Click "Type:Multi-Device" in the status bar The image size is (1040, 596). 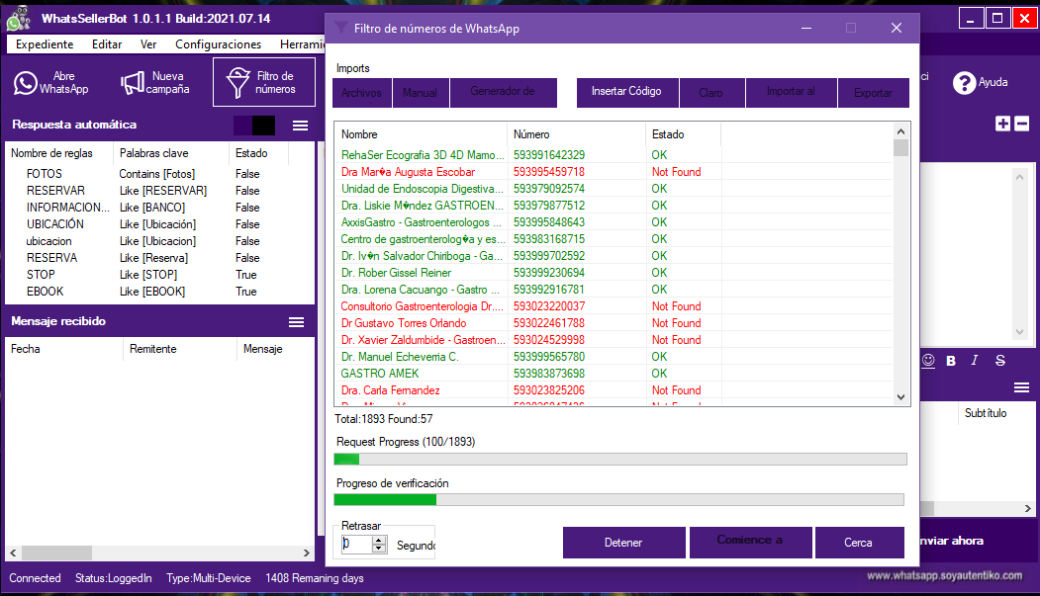click(208, 578)
